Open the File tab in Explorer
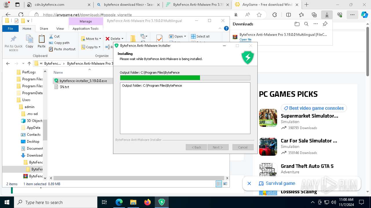371x208 pixels. pyautogui.click(x=10, y=29)
